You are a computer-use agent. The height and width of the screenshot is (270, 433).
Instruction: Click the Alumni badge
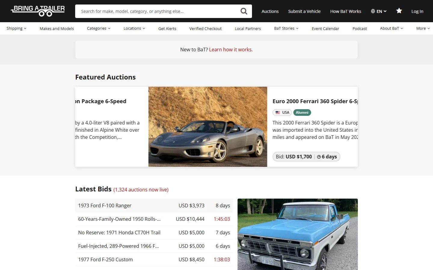(x=302, y=112)
